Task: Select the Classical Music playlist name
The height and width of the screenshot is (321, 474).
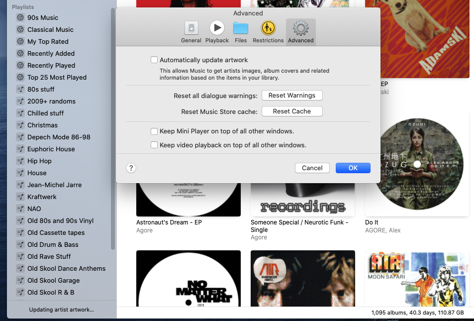Action: (x=50, y=30)
